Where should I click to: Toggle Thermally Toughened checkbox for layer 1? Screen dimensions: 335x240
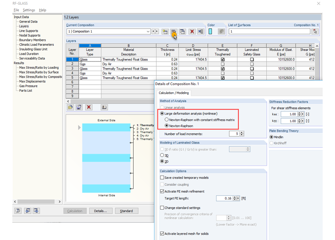click(x=223, y=60)
